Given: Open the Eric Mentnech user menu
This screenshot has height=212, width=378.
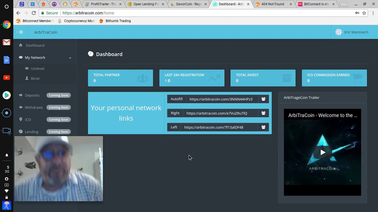Looking at the screenshot, I should point(352,32).
